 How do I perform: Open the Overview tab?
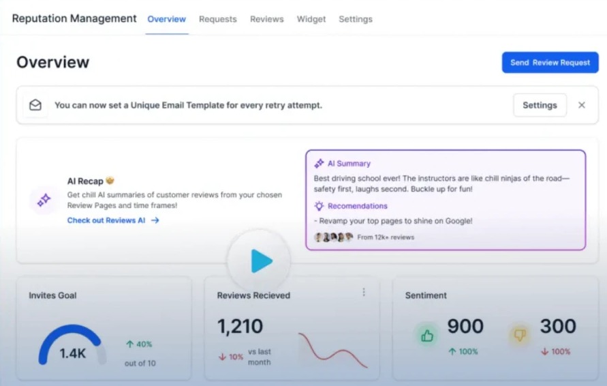click(166, 19)
